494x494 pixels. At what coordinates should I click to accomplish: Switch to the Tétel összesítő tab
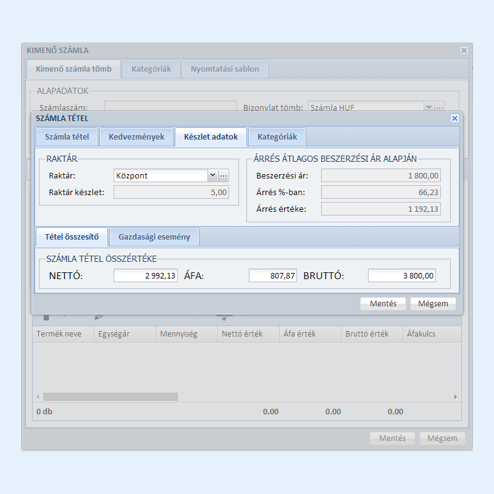[72, 237]
